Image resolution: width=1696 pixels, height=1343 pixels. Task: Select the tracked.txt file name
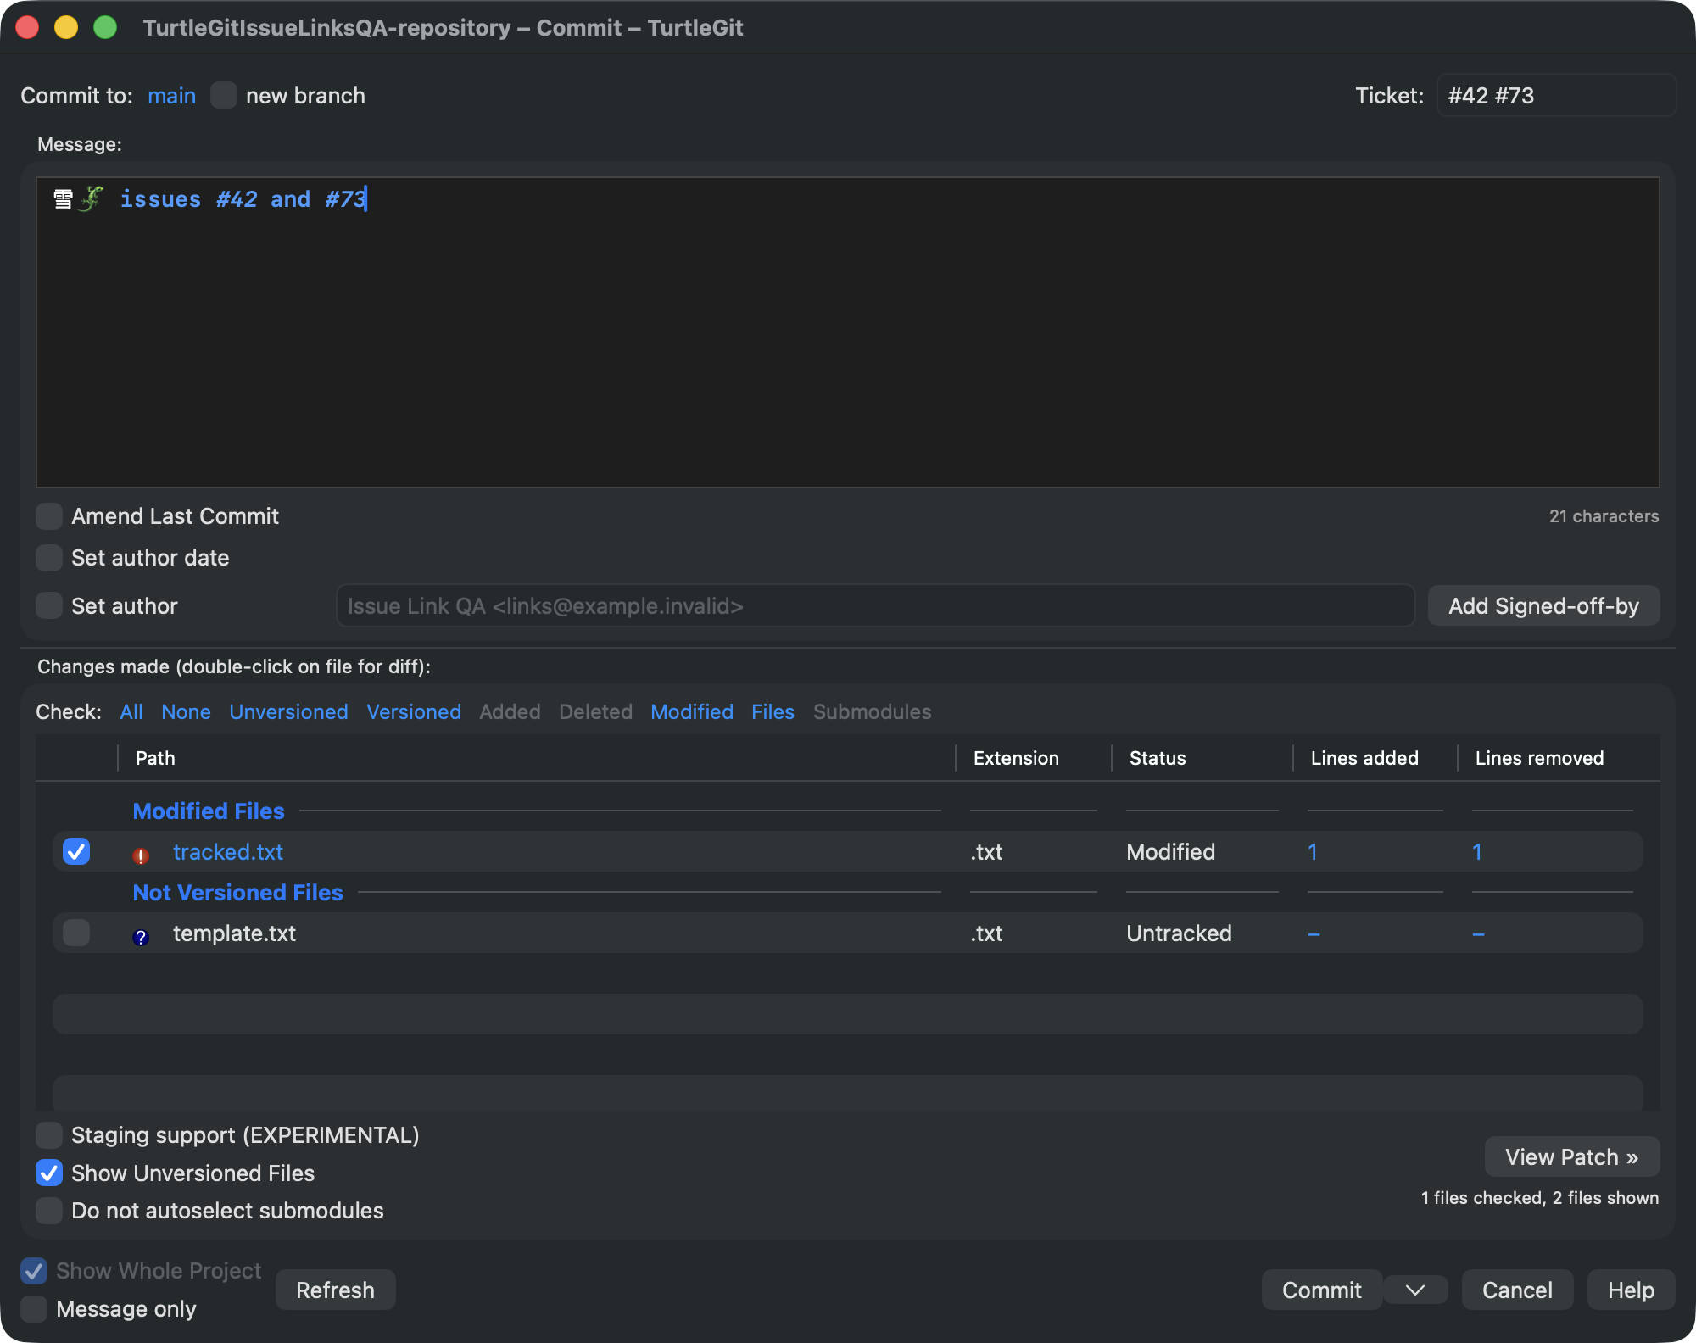(228, 851)
